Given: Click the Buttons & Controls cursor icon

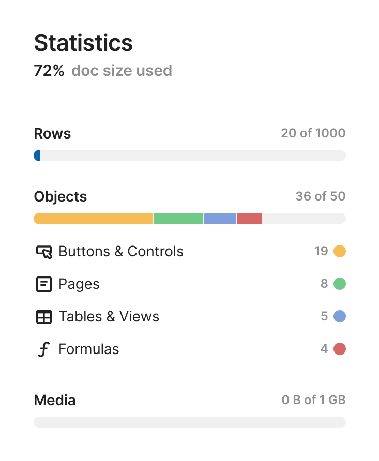Looking at the screenshot, I should pyautogui.click(x=44, y=252).
